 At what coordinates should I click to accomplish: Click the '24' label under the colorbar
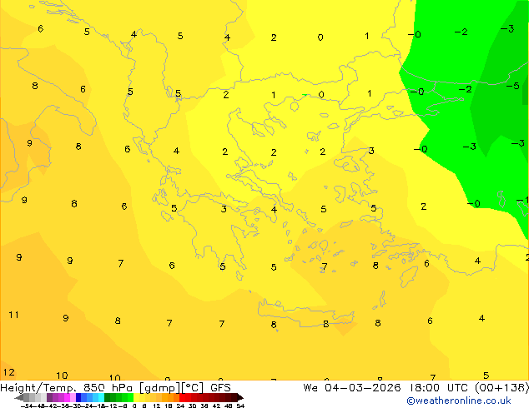pos(180,406)
